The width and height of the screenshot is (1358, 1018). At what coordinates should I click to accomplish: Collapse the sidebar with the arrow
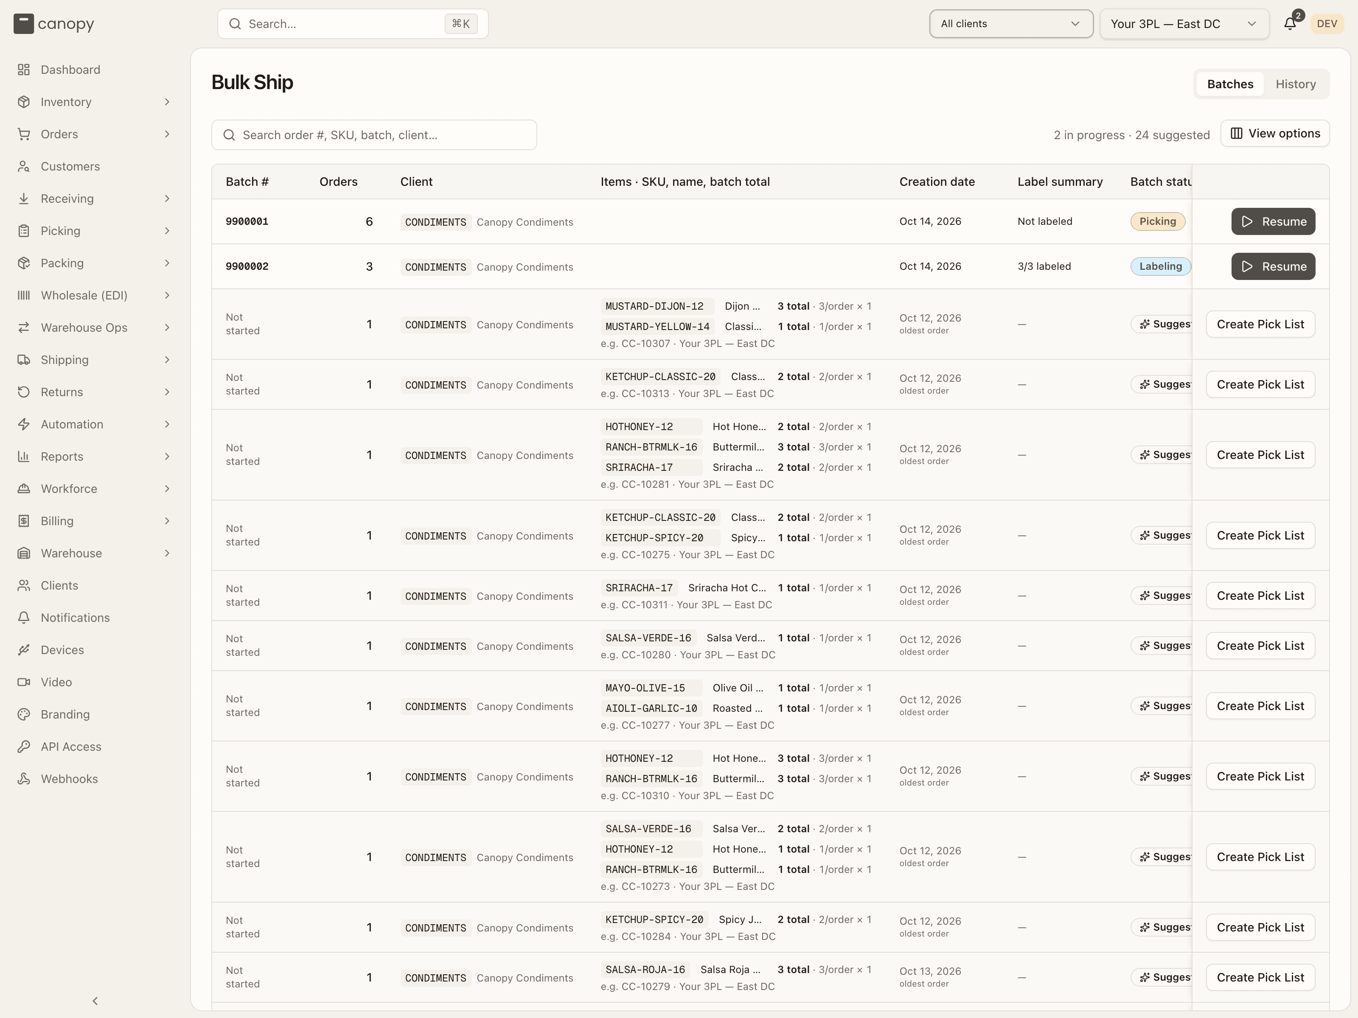(x=95, y=1001)
